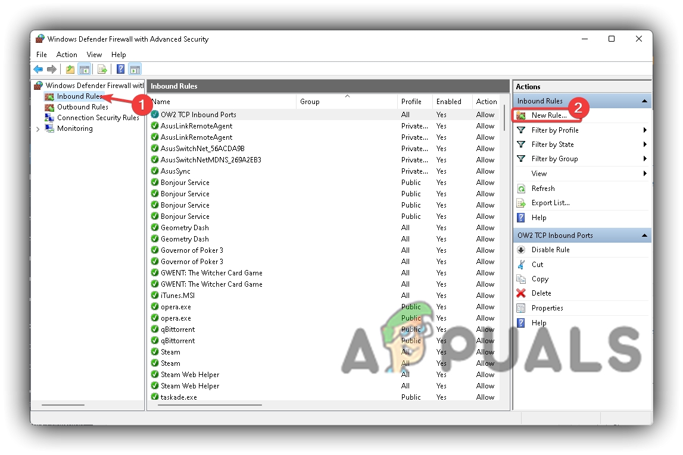Click the Export List toolbar icon
683x455 pixels.
pyautogui.click(x=102, y=69)
